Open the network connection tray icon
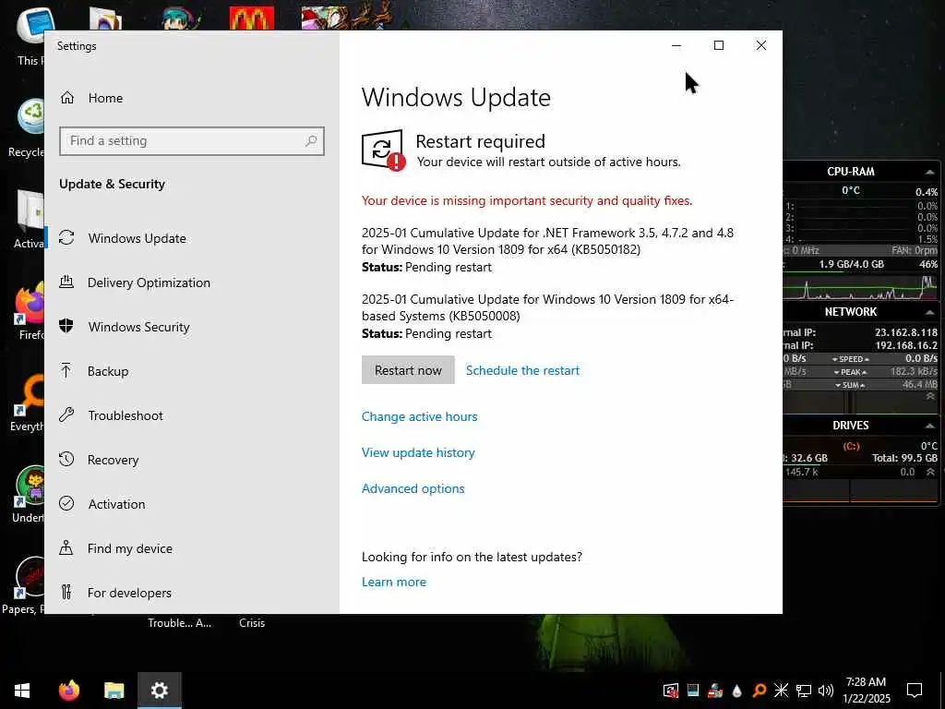Viewport: 945px width, 709px height. [804, 691]
